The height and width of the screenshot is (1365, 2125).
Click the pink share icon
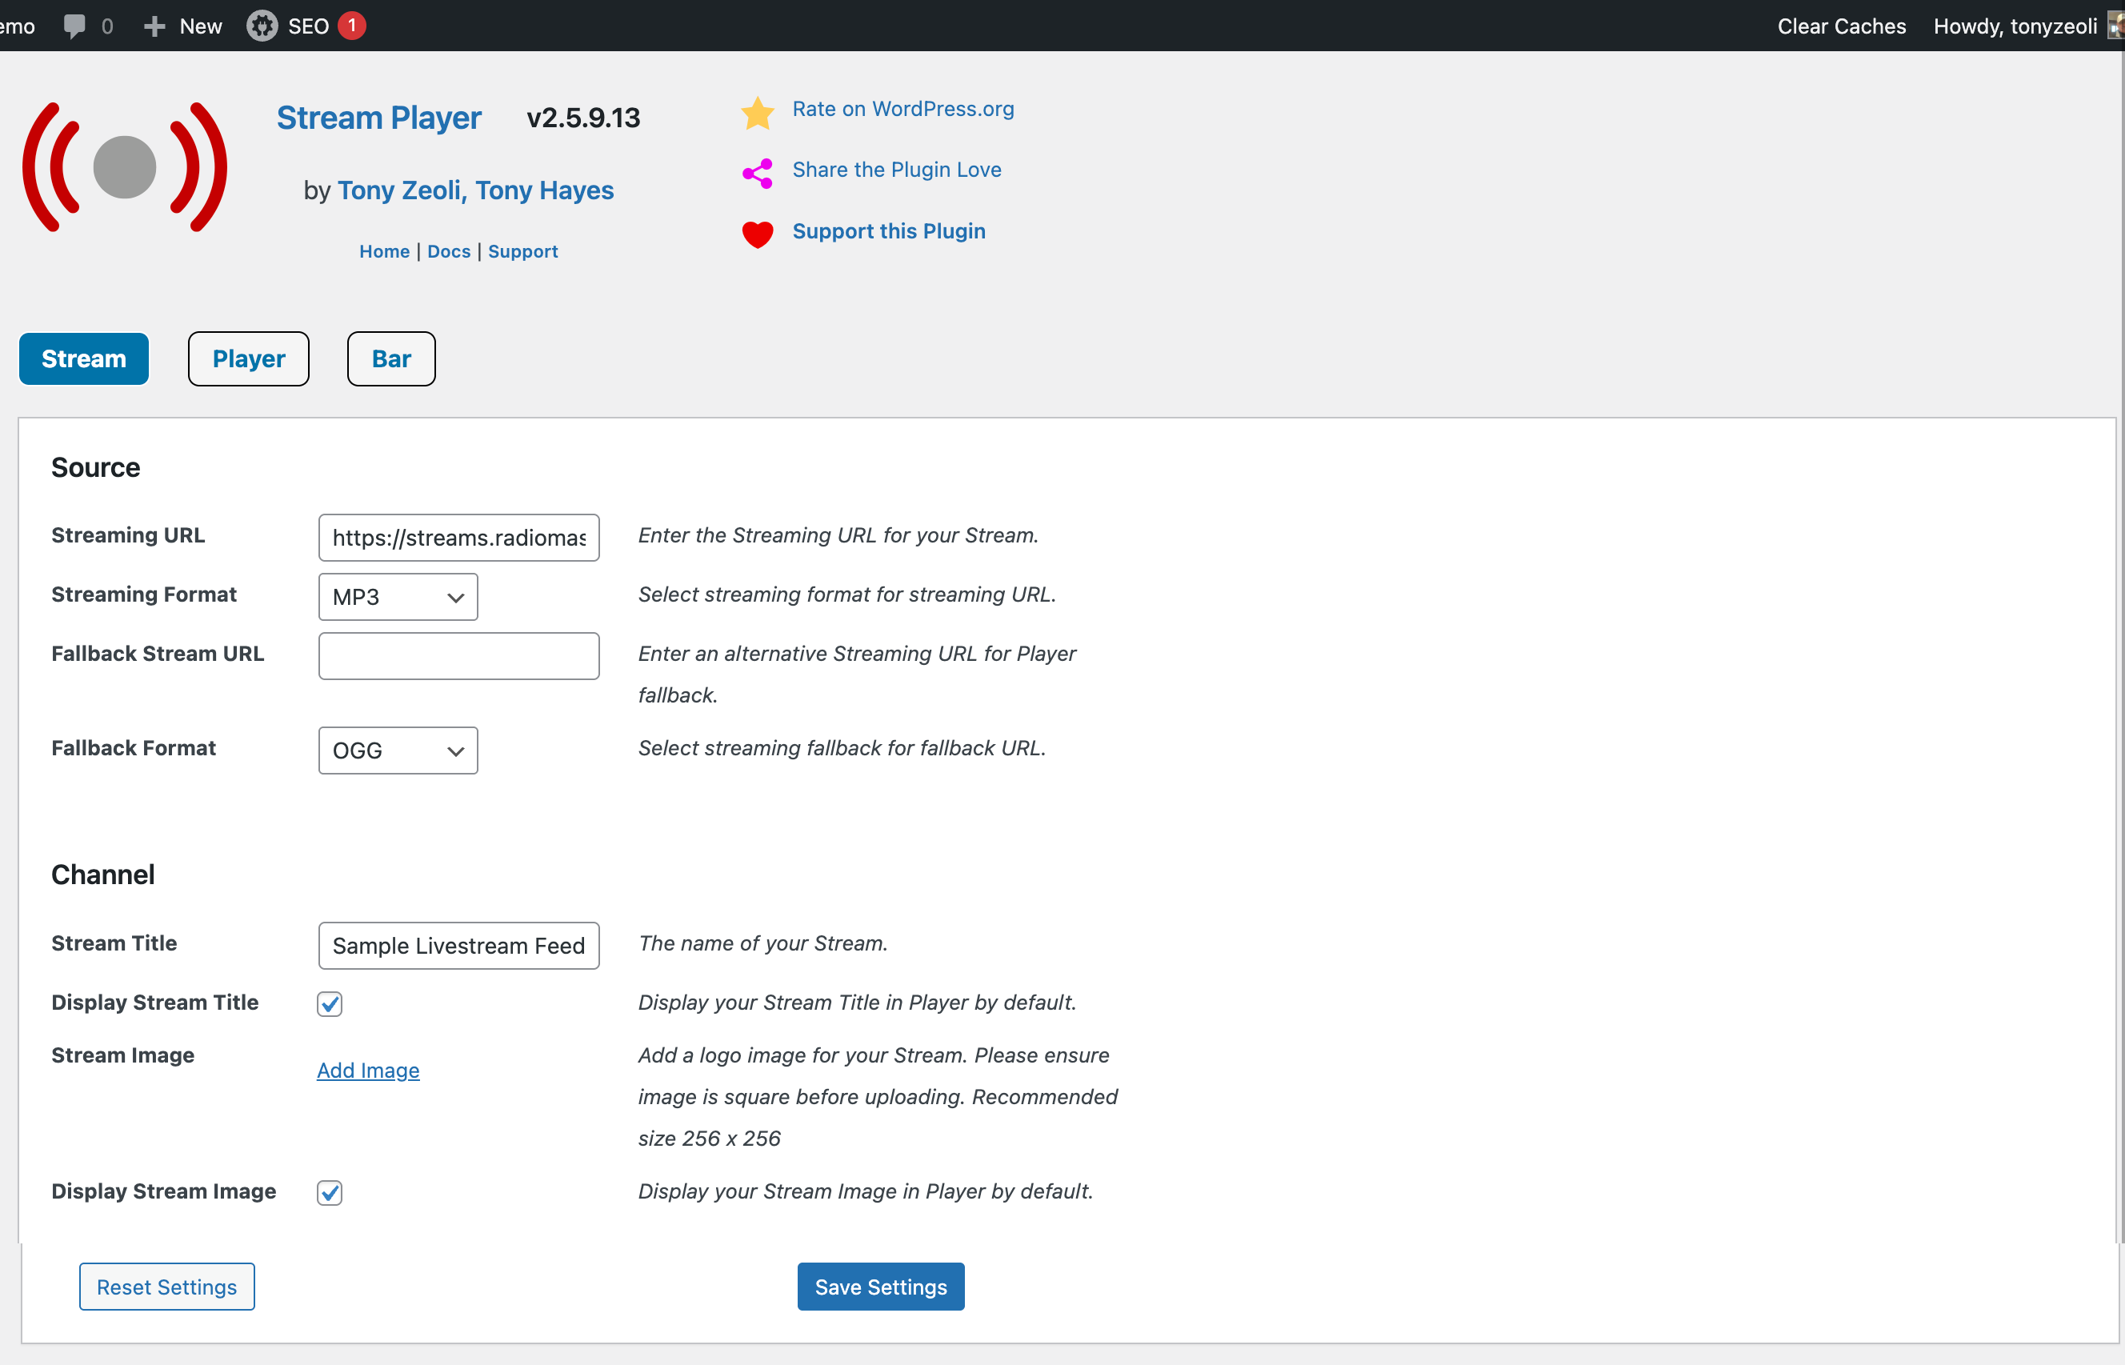pos(758,174)
